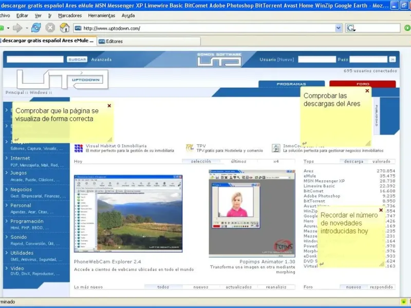Viewport: 411px width, 308px height.
Task: Click the browser Google search input box
Action: pos(378,28)
